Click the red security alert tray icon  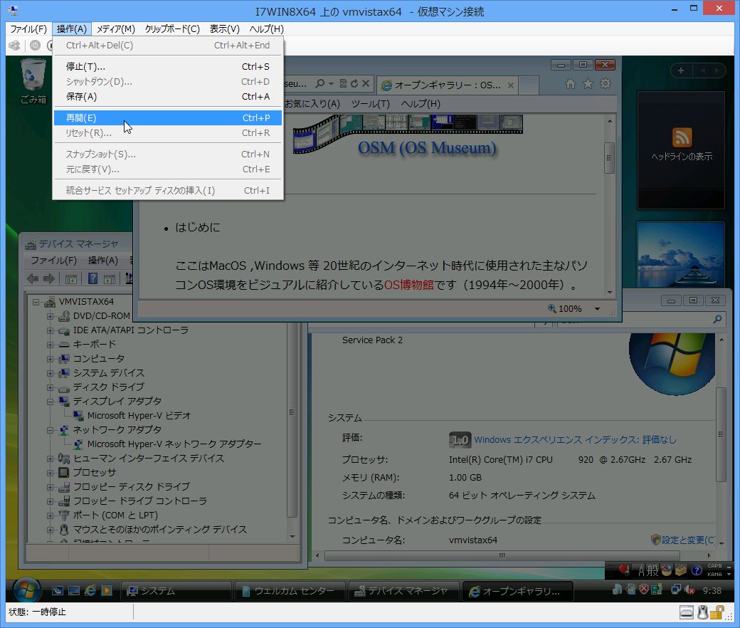point(644,590)
